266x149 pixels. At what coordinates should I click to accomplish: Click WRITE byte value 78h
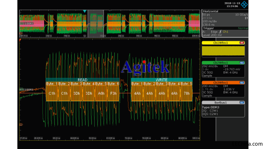187,94
